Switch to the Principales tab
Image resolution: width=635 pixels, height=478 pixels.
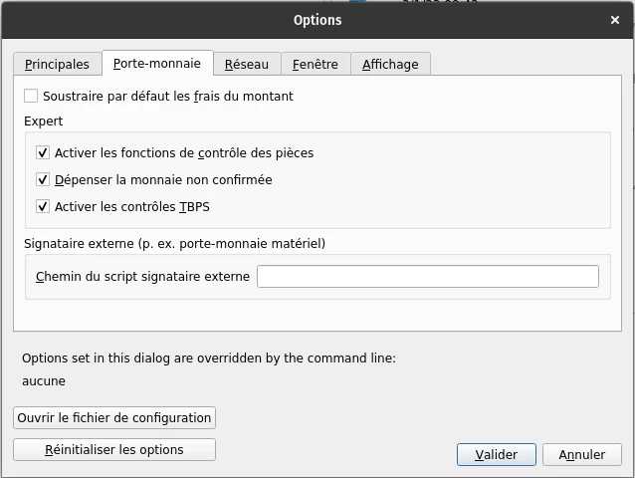(x=57, y=64)
